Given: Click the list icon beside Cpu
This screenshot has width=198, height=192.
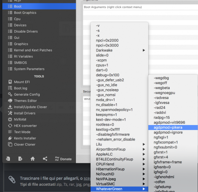Looking at the screenshot, I should pos(10,19).
